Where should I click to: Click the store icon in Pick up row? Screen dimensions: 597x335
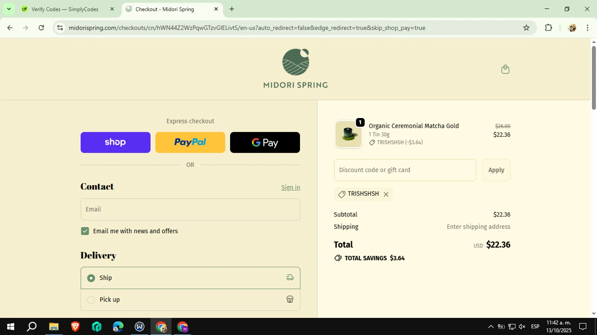tap(290, 300)
